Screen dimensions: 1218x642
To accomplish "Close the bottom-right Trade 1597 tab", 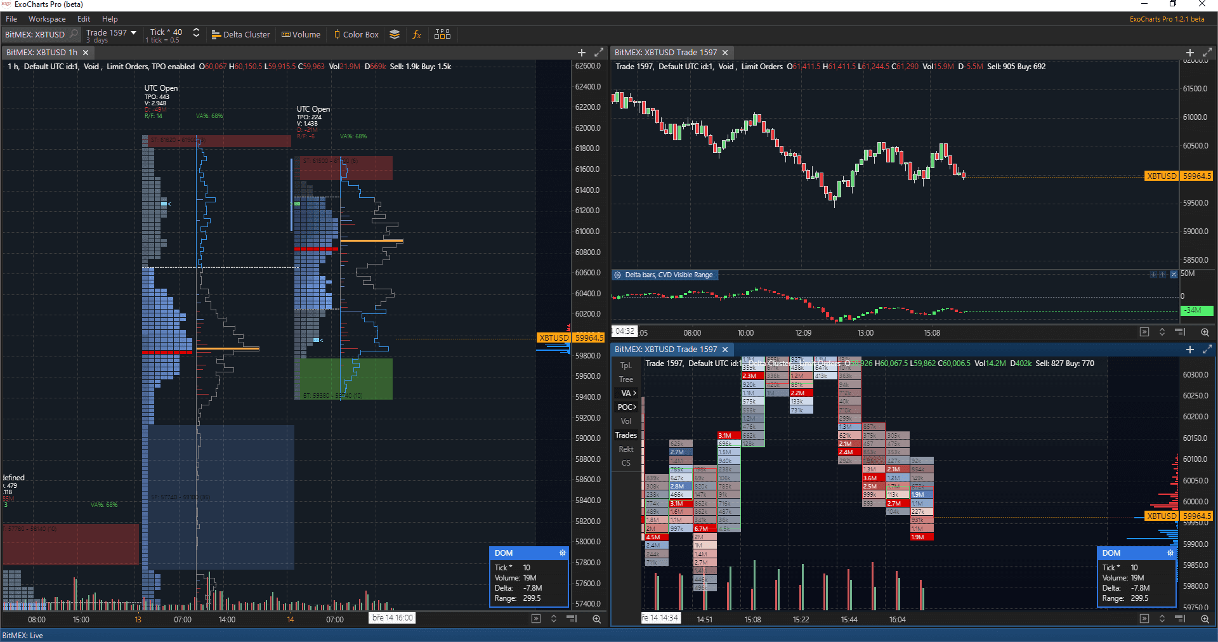I will [x=725, y=350].
